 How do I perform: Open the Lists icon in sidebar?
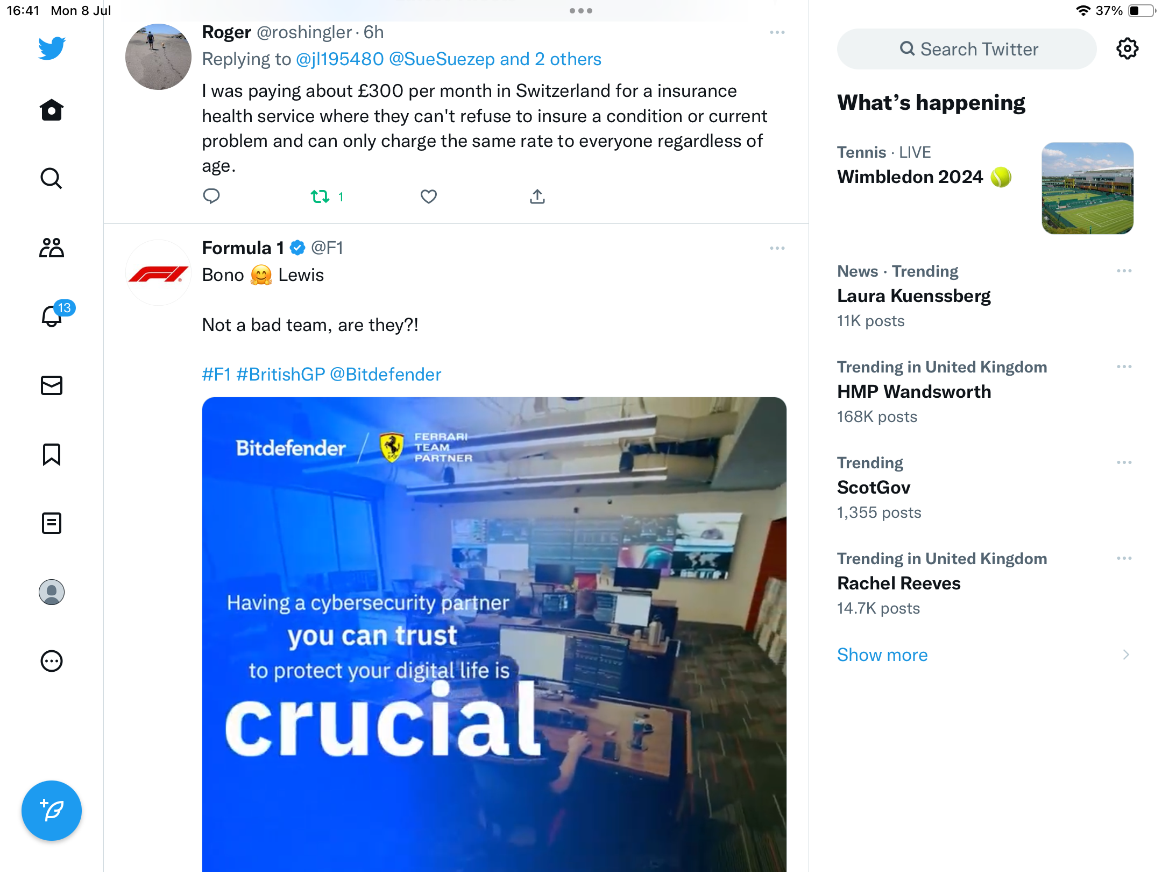point(52,523)
